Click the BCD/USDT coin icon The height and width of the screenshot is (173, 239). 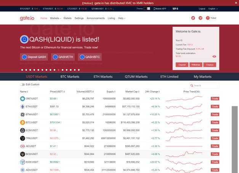pos(22,154)
